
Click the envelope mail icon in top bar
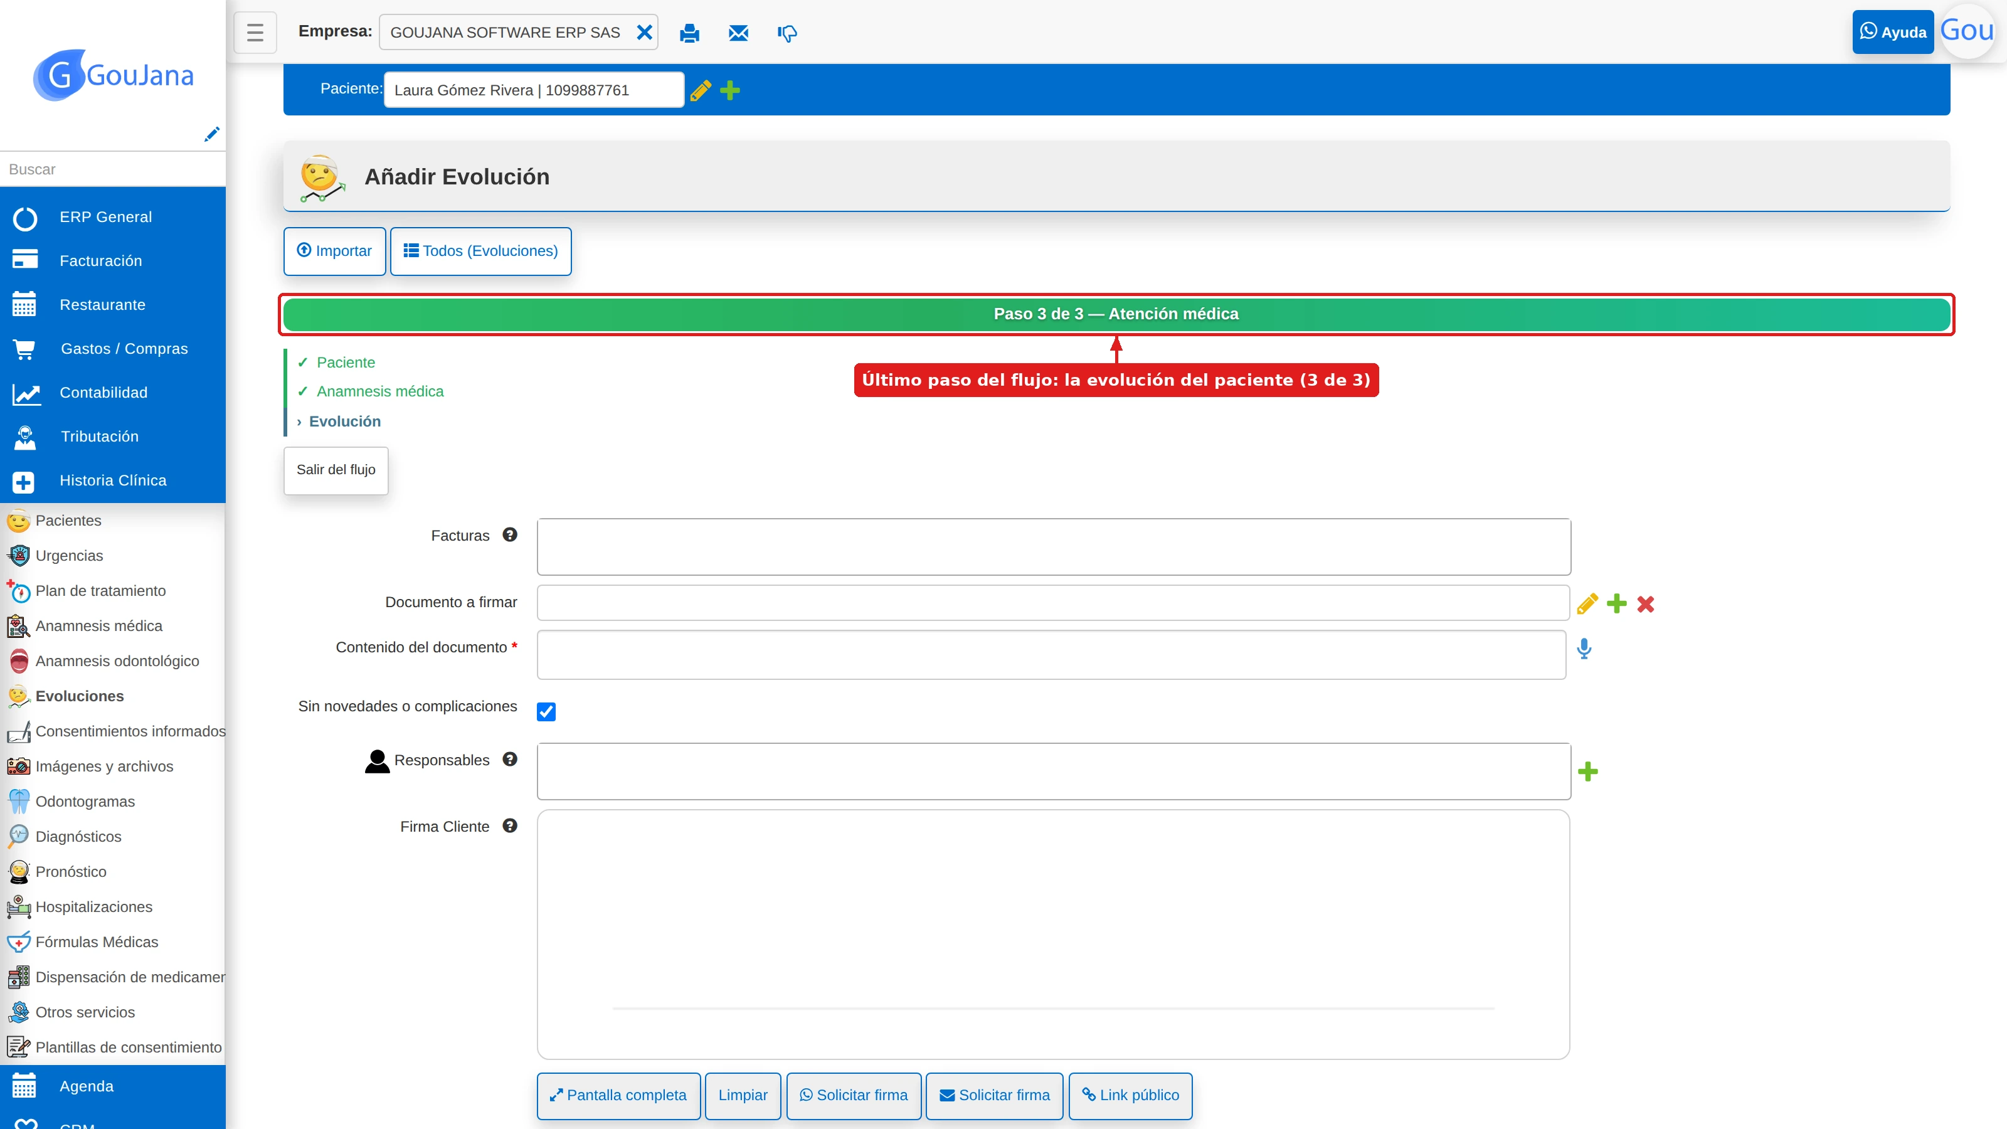pos(738,33)
